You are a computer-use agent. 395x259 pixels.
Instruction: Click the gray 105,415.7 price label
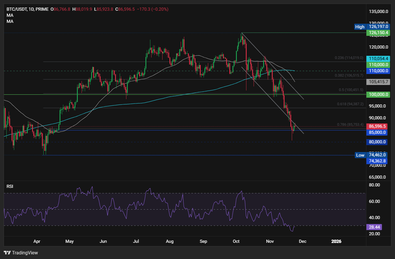(x=377, y=82)
